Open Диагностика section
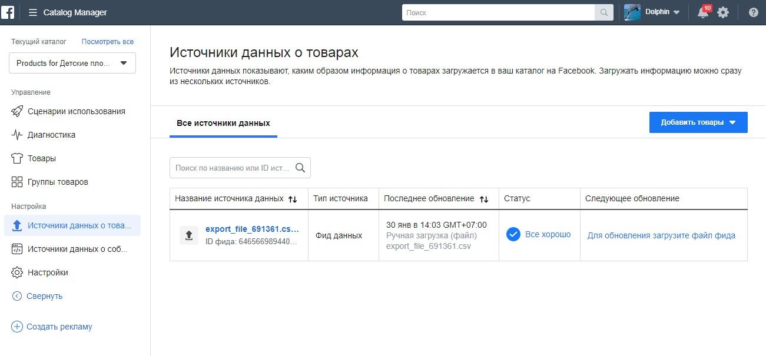This screenshot has width=766, height=356. (x=51, y=135)
